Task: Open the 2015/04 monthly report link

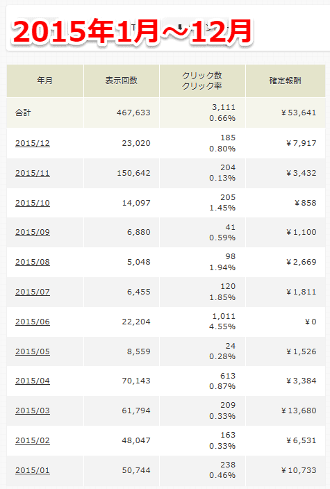Action: coord(33,381)
